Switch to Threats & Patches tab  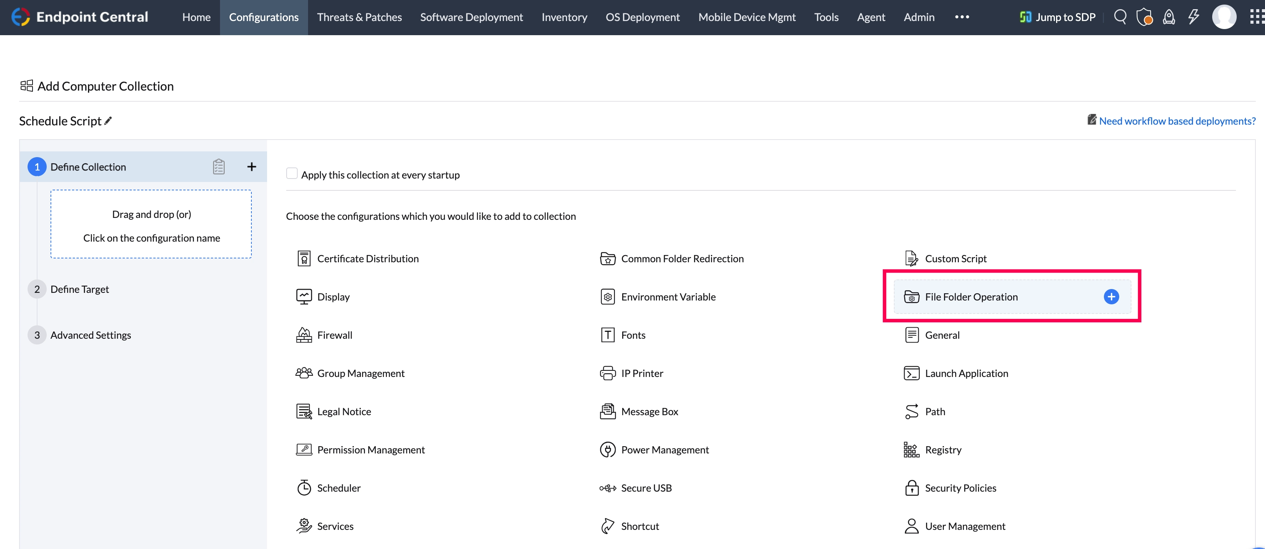pyautogui.click(x=359, y=17)
